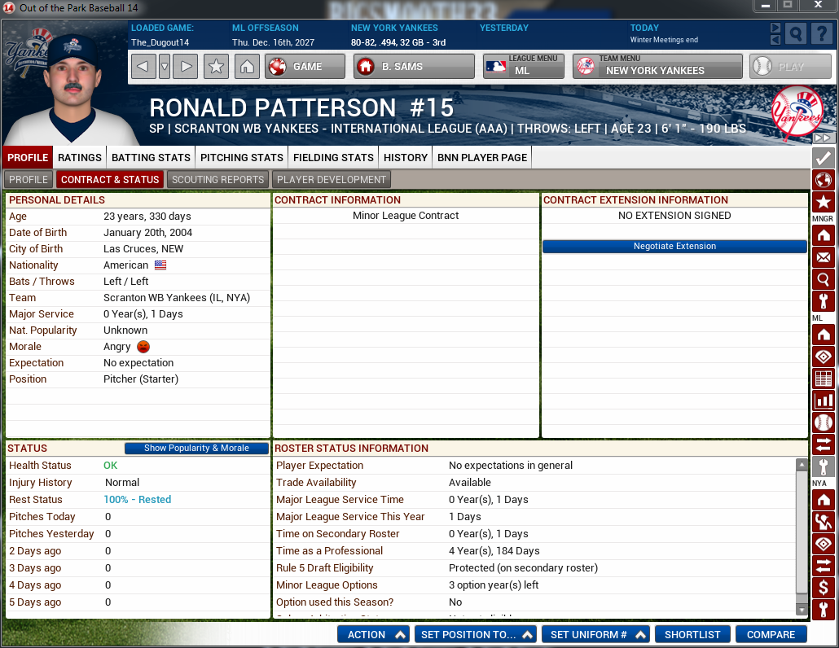
Task: Open the dollar sign finances icon
Action: click(x=824, y=588)
